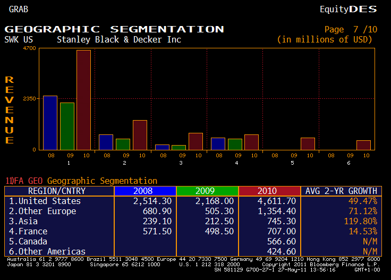Image resolution: width=391 pixels, height=280 pixels.
Task: Click the 2010 Other Europe chart bar
Action: click(x=140, y=135)
